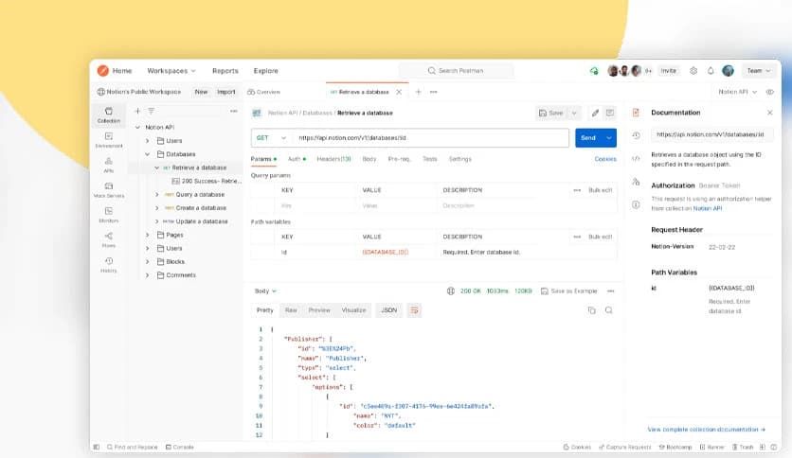Copy the response body with copy icon
Screen dimensions: 792x458
pyautogui.click(x=591, y=309)
